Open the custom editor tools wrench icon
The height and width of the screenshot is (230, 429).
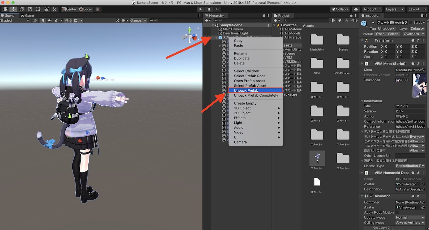coord(55,9)
